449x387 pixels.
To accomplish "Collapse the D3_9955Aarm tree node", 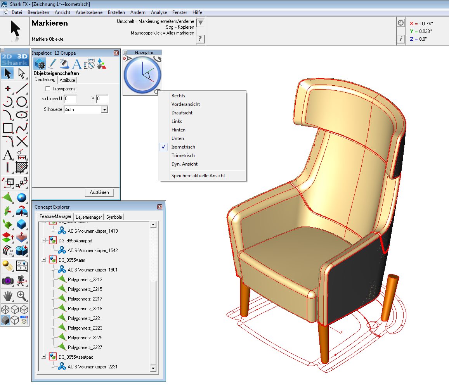I will (43, 260).
